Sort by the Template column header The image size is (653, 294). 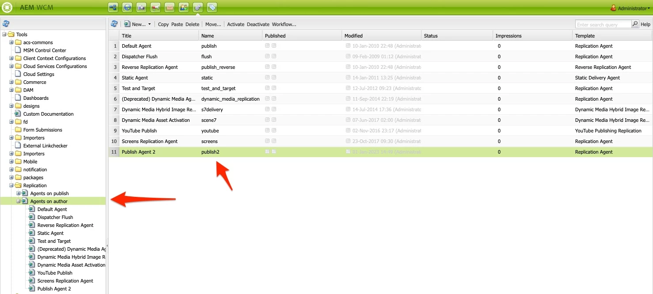pyautogui.click(x=612, y=36)
